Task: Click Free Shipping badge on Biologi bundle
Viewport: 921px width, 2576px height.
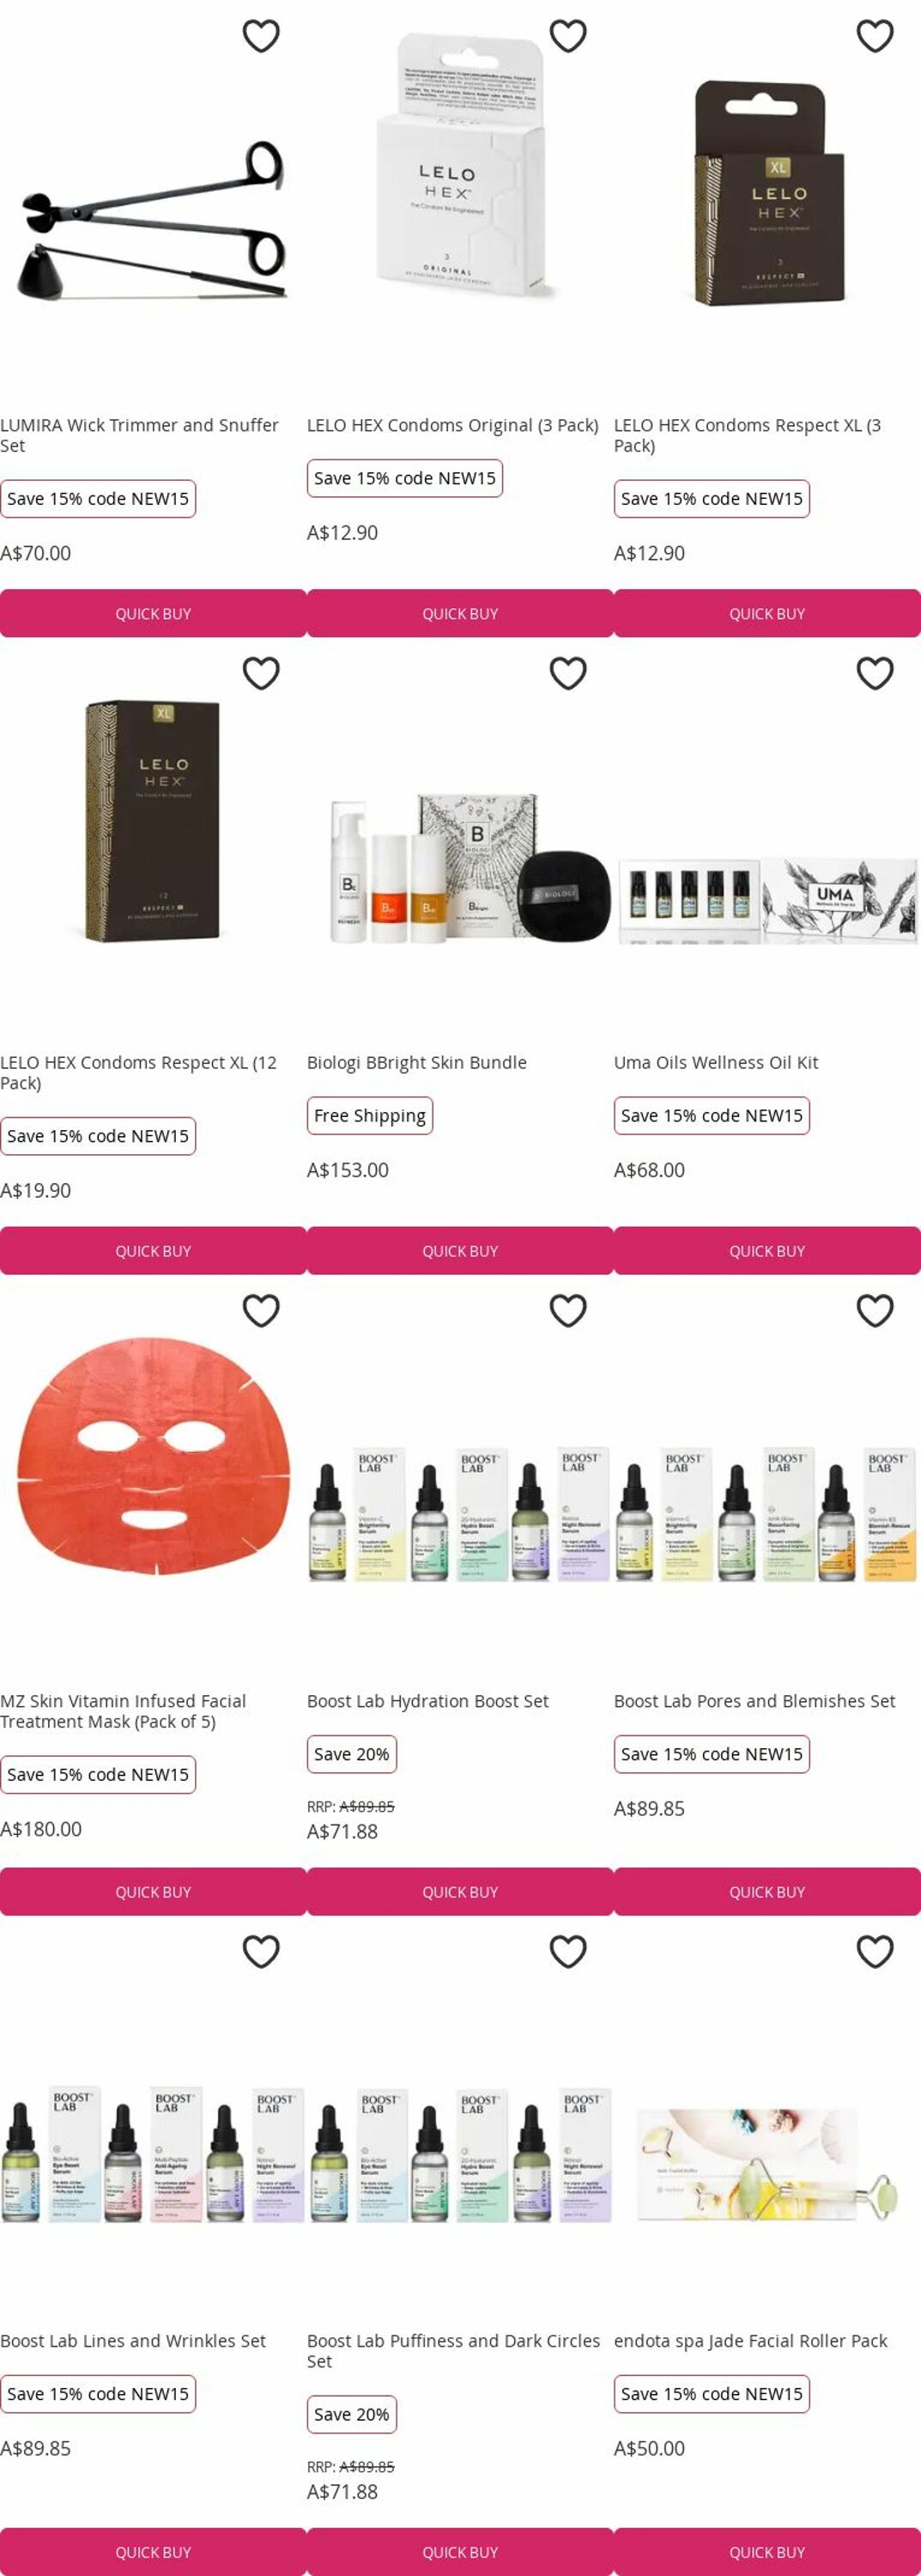Action: click(x=370, y=1115)
